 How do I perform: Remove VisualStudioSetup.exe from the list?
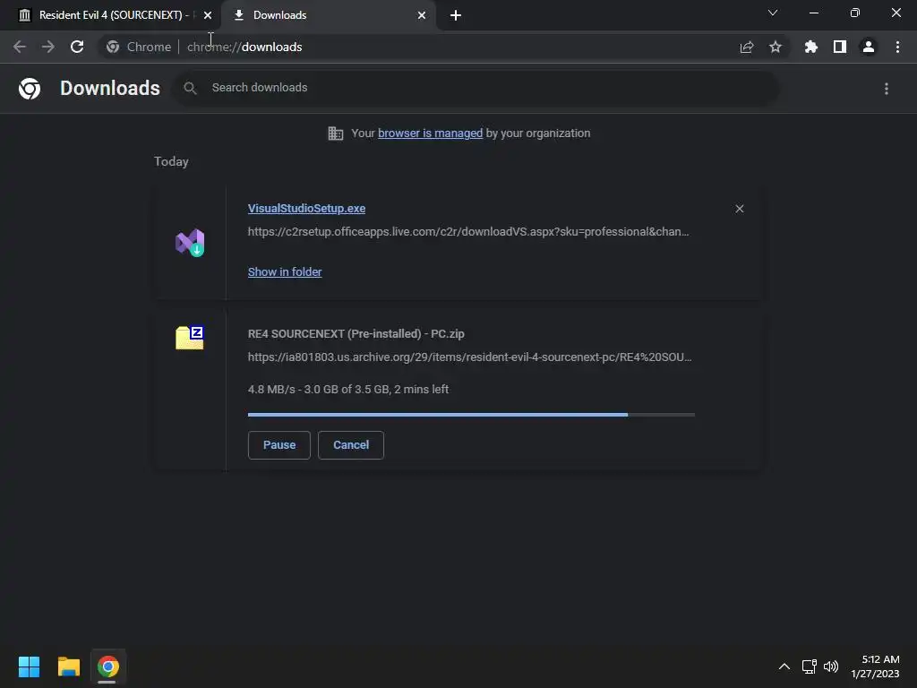739,209
